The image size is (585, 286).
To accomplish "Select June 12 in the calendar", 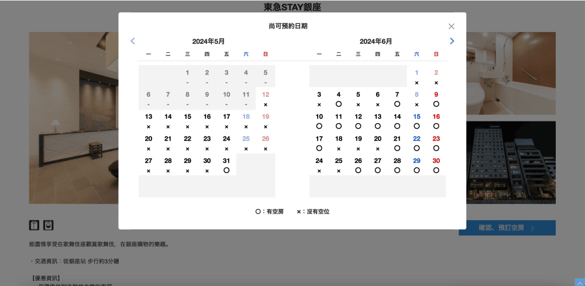I will pyautogui.click(x=358, y=121).
